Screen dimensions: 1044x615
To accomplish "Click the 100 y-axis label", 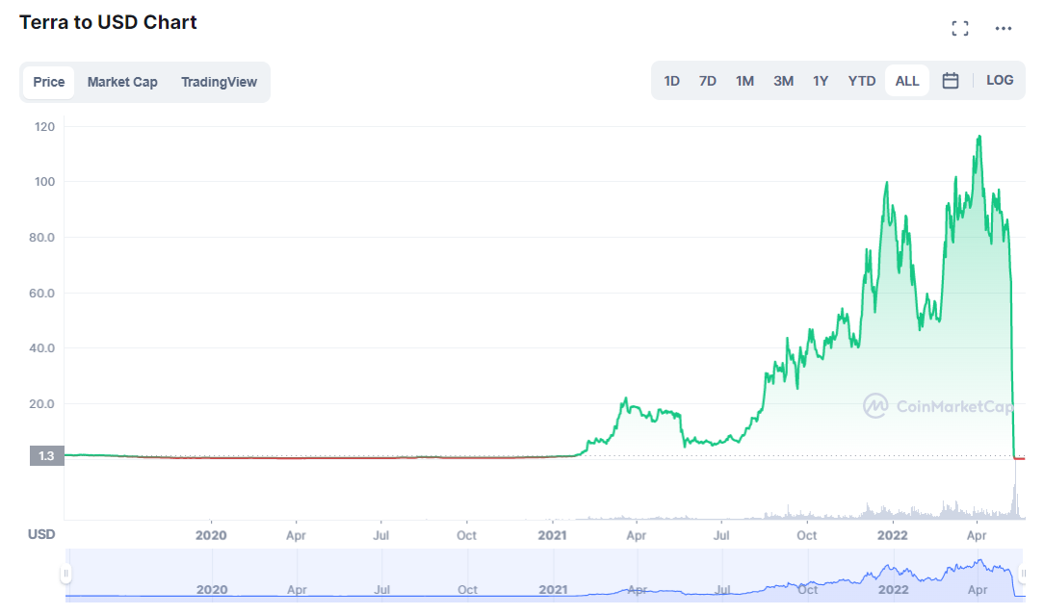I will tap(44, 182).
